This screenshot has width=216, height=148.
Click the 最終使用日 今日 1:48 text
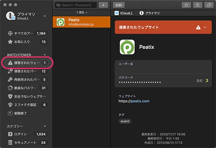point(163,138)
